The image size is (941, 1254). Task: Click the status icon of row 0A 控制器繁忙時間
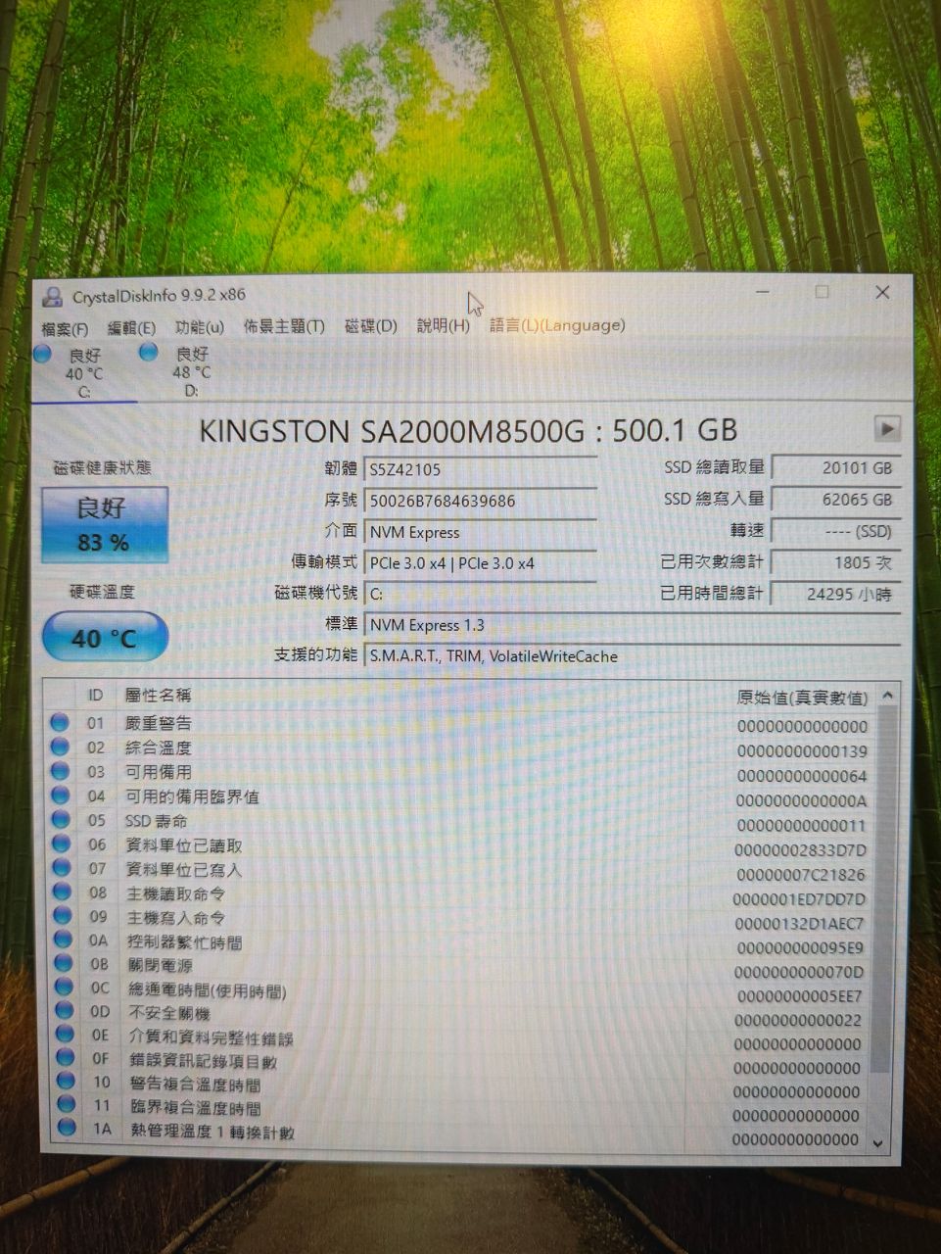pos(64,940)
